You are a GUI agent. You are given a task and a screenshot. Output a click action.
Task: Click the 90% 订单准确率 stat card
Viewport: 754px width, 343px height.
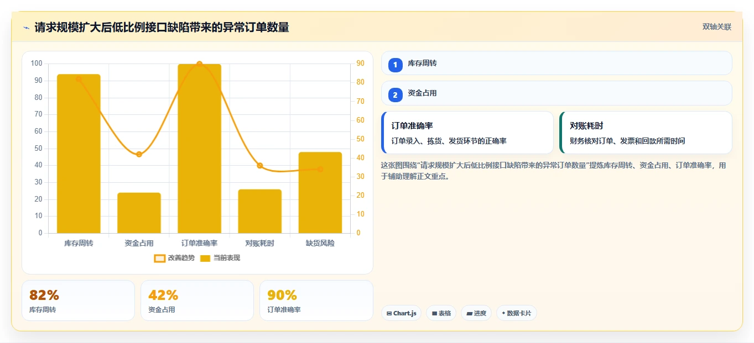(316, 300)
